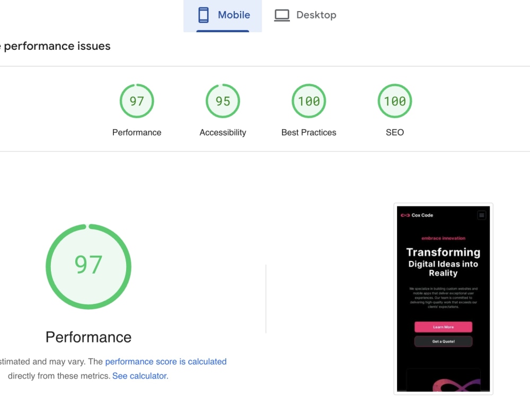Open the 'See calculator' link
Screen dimensions: 530x397
(x=139, y=376)
